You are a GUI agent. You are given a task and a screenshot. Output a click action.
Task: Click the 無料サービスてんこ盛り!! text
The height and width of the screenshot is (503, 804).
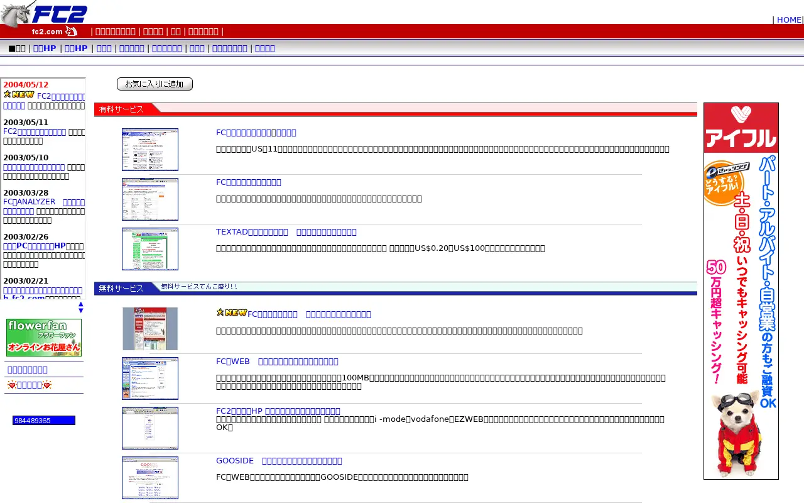199,287
